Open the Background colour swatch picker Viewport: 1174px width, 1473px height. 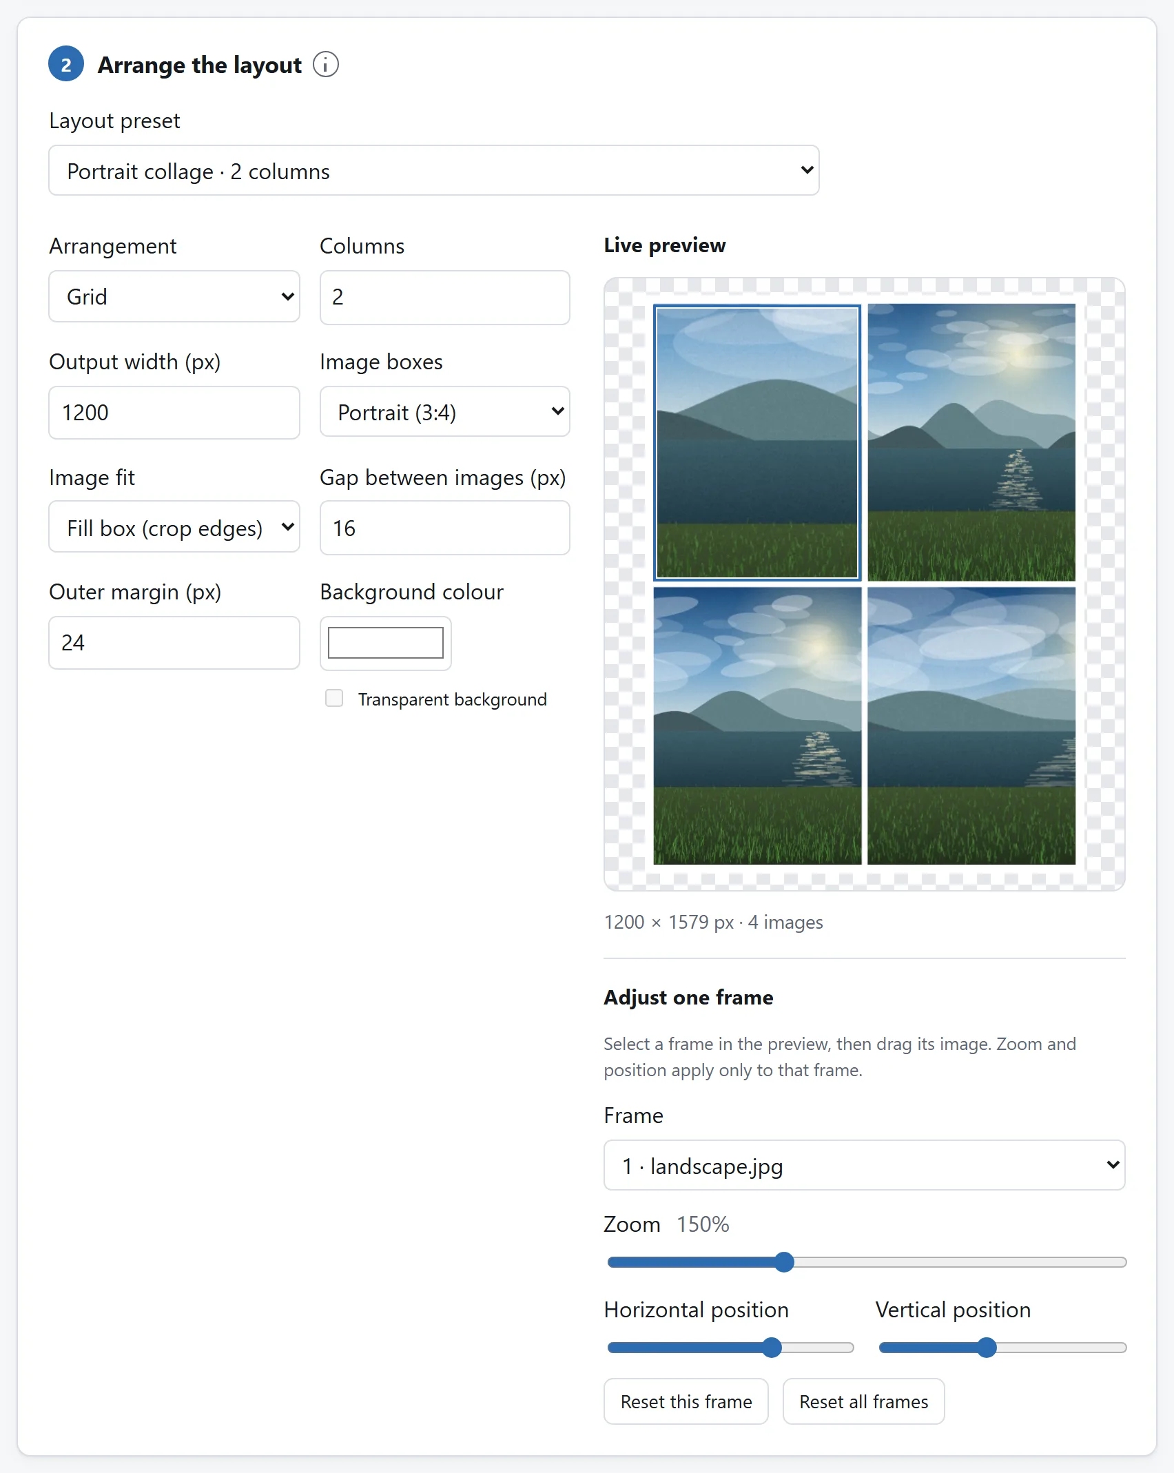386,643
